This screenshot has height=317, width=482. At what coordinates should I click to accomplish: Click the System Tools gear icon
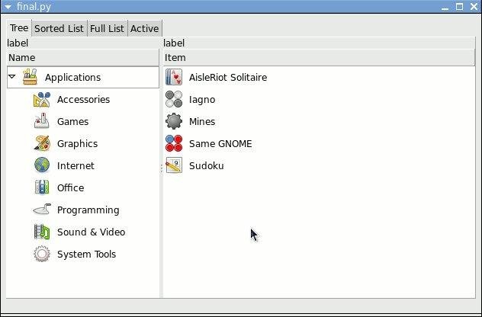coord(42,255)
